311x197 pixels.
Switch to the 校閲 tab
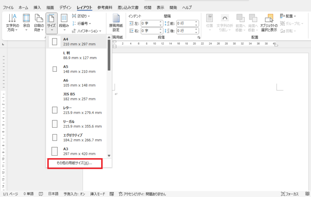pyautogui.click(x=147, y=8)
